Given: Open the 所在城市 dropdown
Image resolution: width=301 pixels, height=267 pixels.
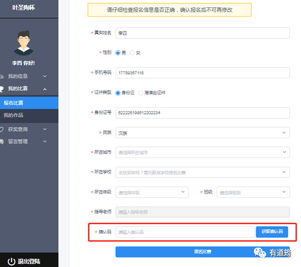Looking at the screenshot, I should (x=202, y=152).
